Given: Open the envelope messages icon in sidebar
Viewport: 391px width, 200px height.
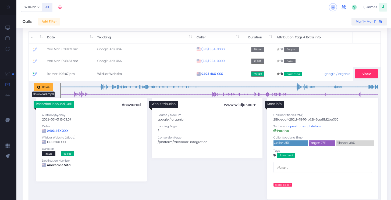Looking at the screenshot, I should 8,85.
